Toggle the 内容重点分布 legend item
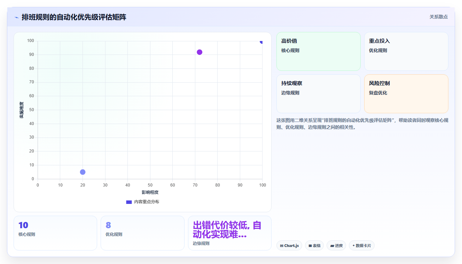 pos(143,202)
